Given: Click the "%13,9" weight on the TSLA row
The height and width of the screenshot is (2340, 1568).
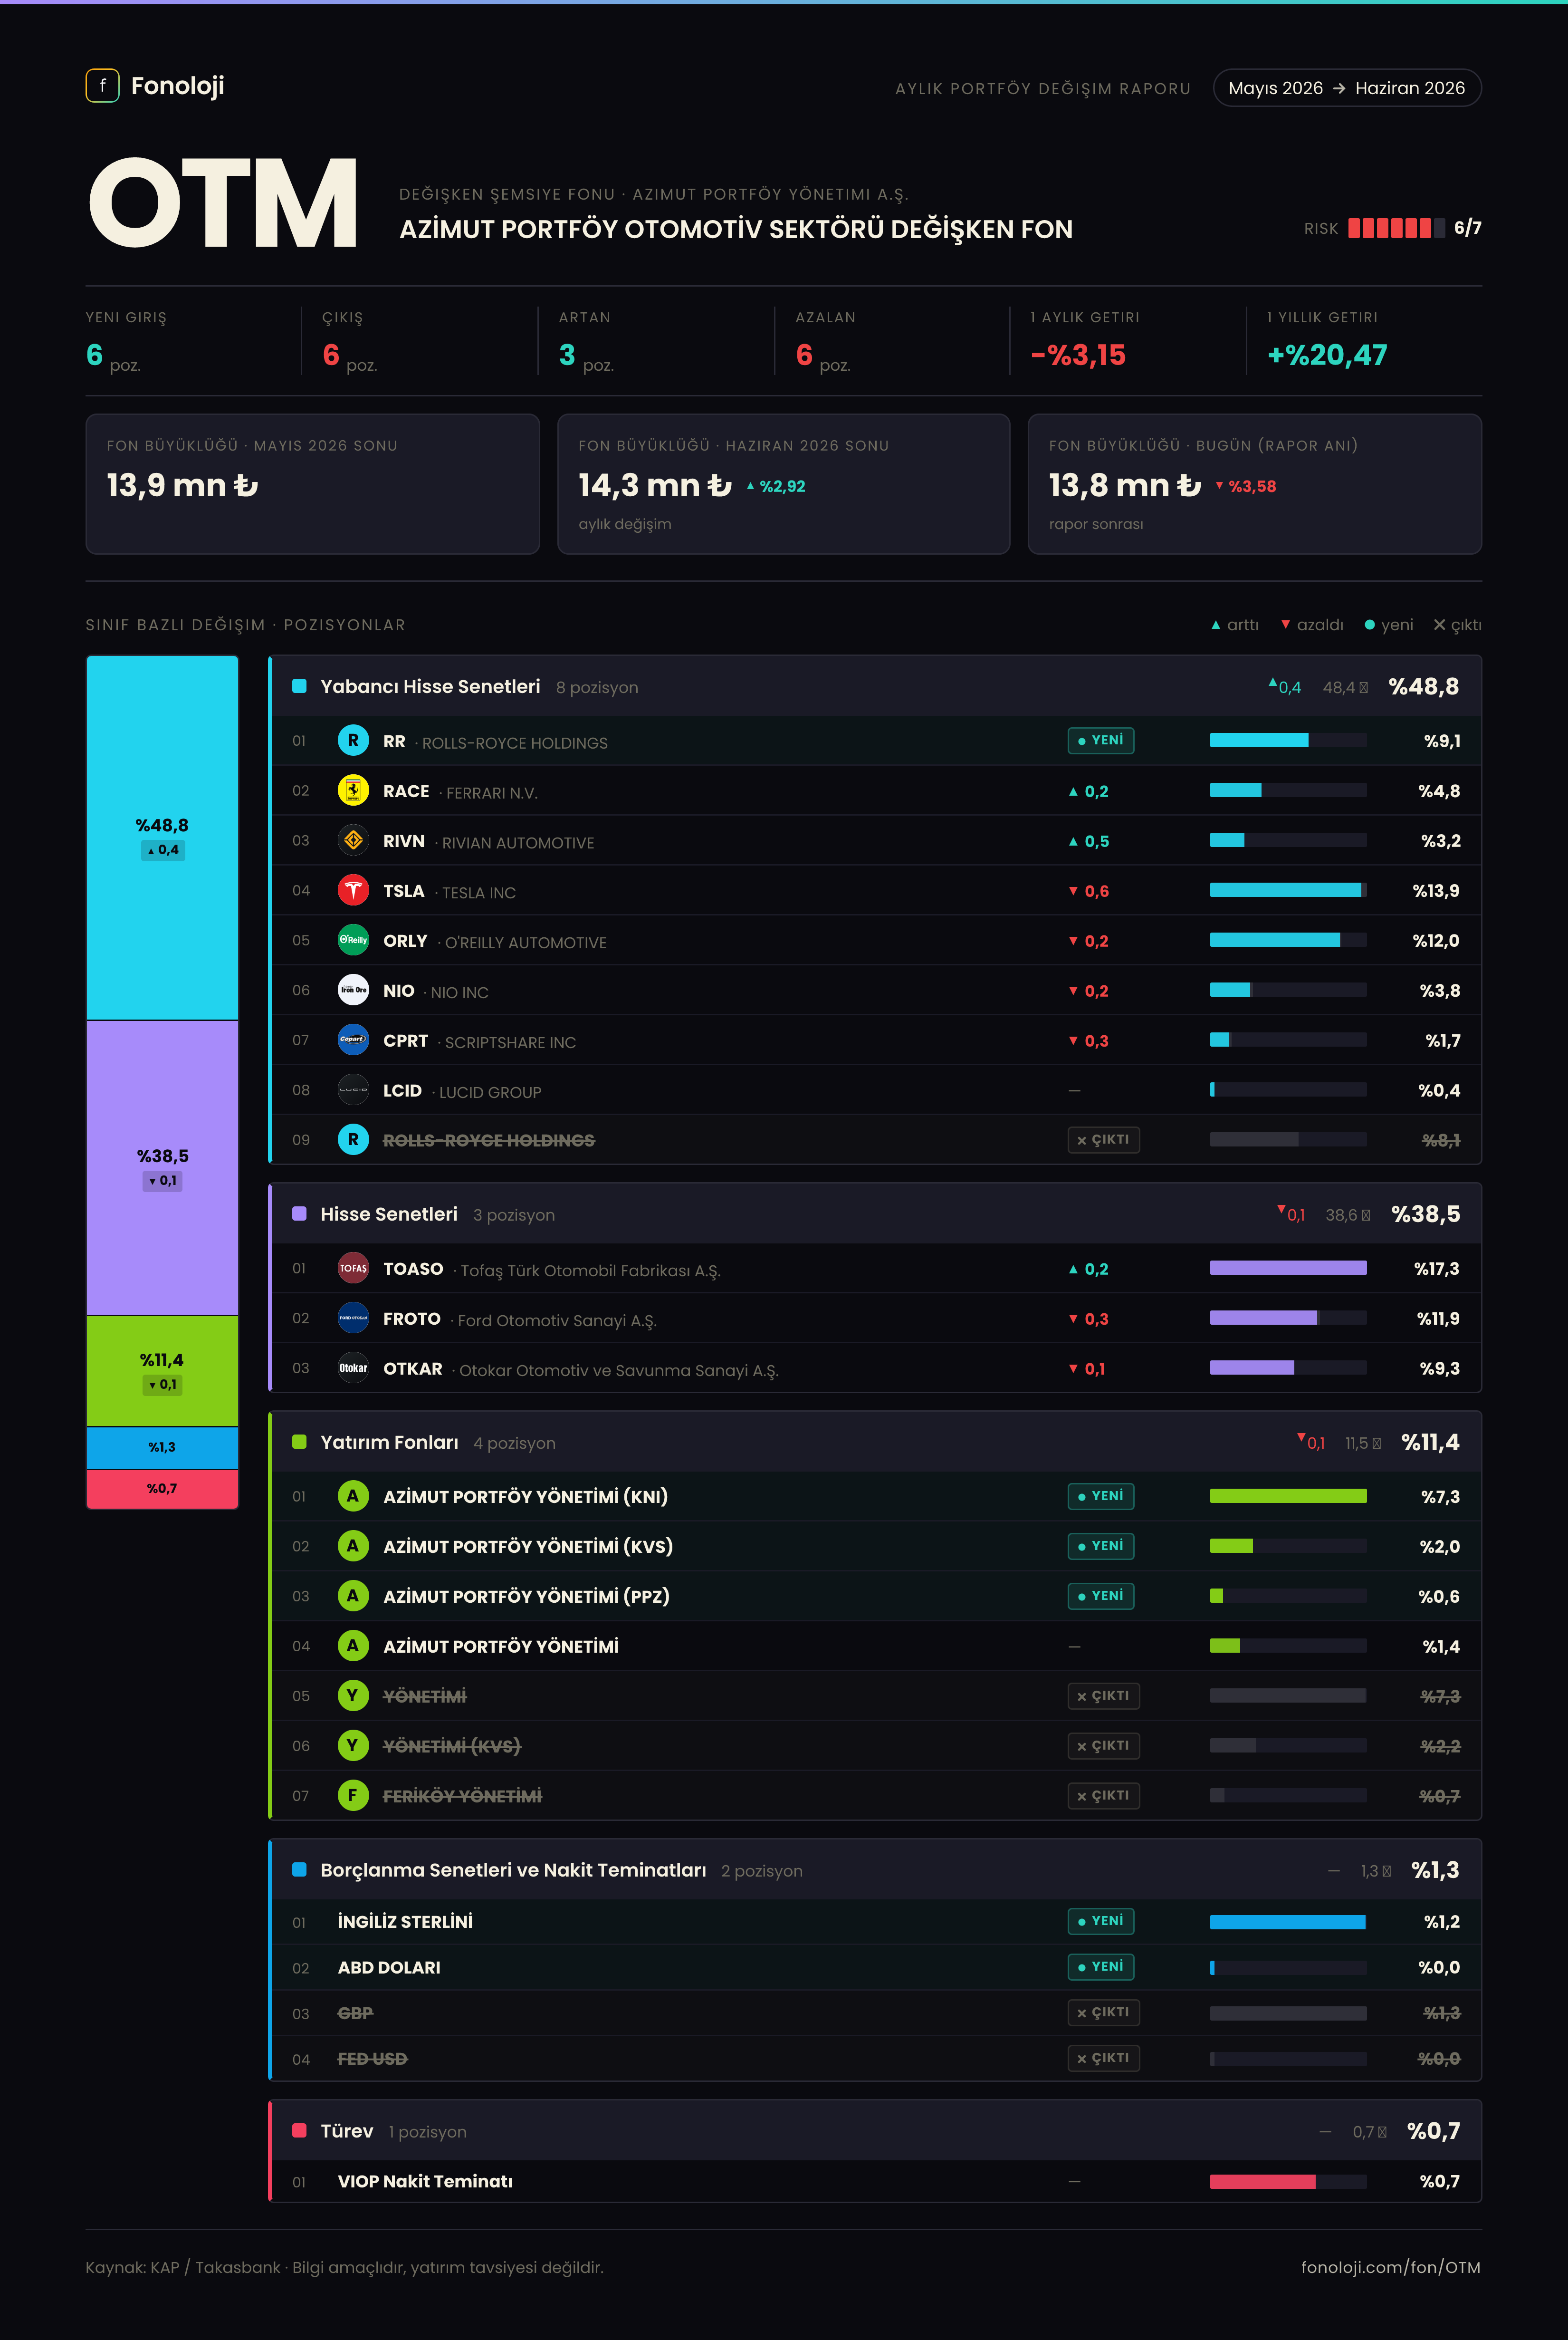Looking at the screenshot, I should coord(1436,890).
